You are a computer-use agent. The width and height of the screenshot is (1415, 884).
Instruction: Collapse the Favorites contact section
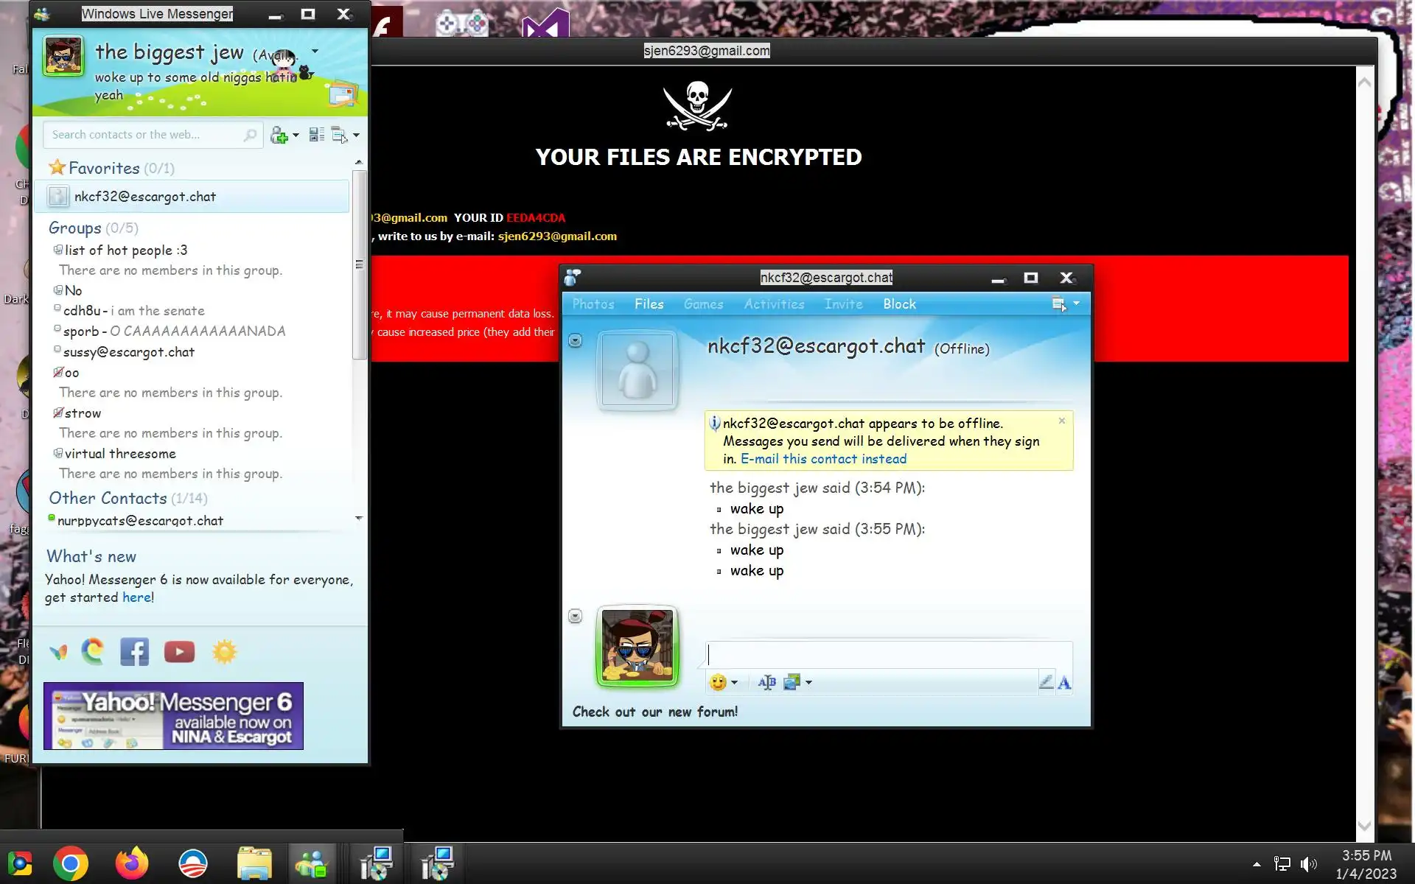[104, 168]
